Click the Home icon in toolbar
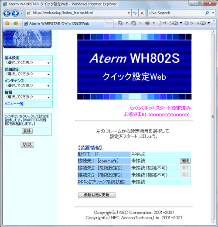 click(x=120, y=23)
